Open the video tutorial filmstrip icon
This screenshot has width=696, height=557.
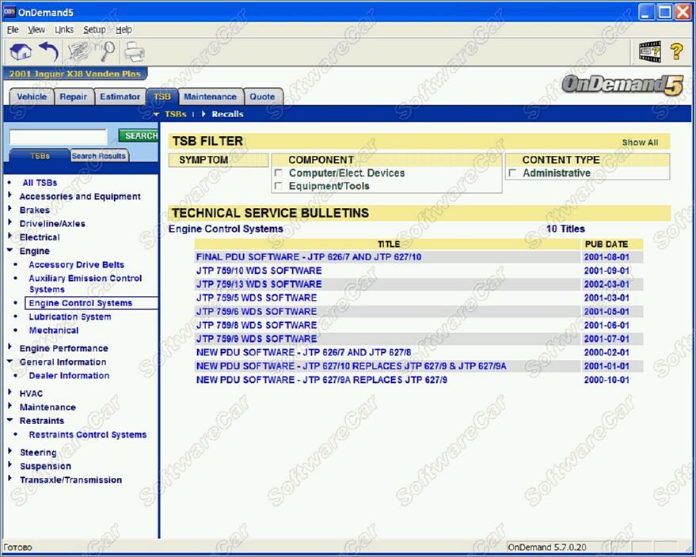[650, 51]
